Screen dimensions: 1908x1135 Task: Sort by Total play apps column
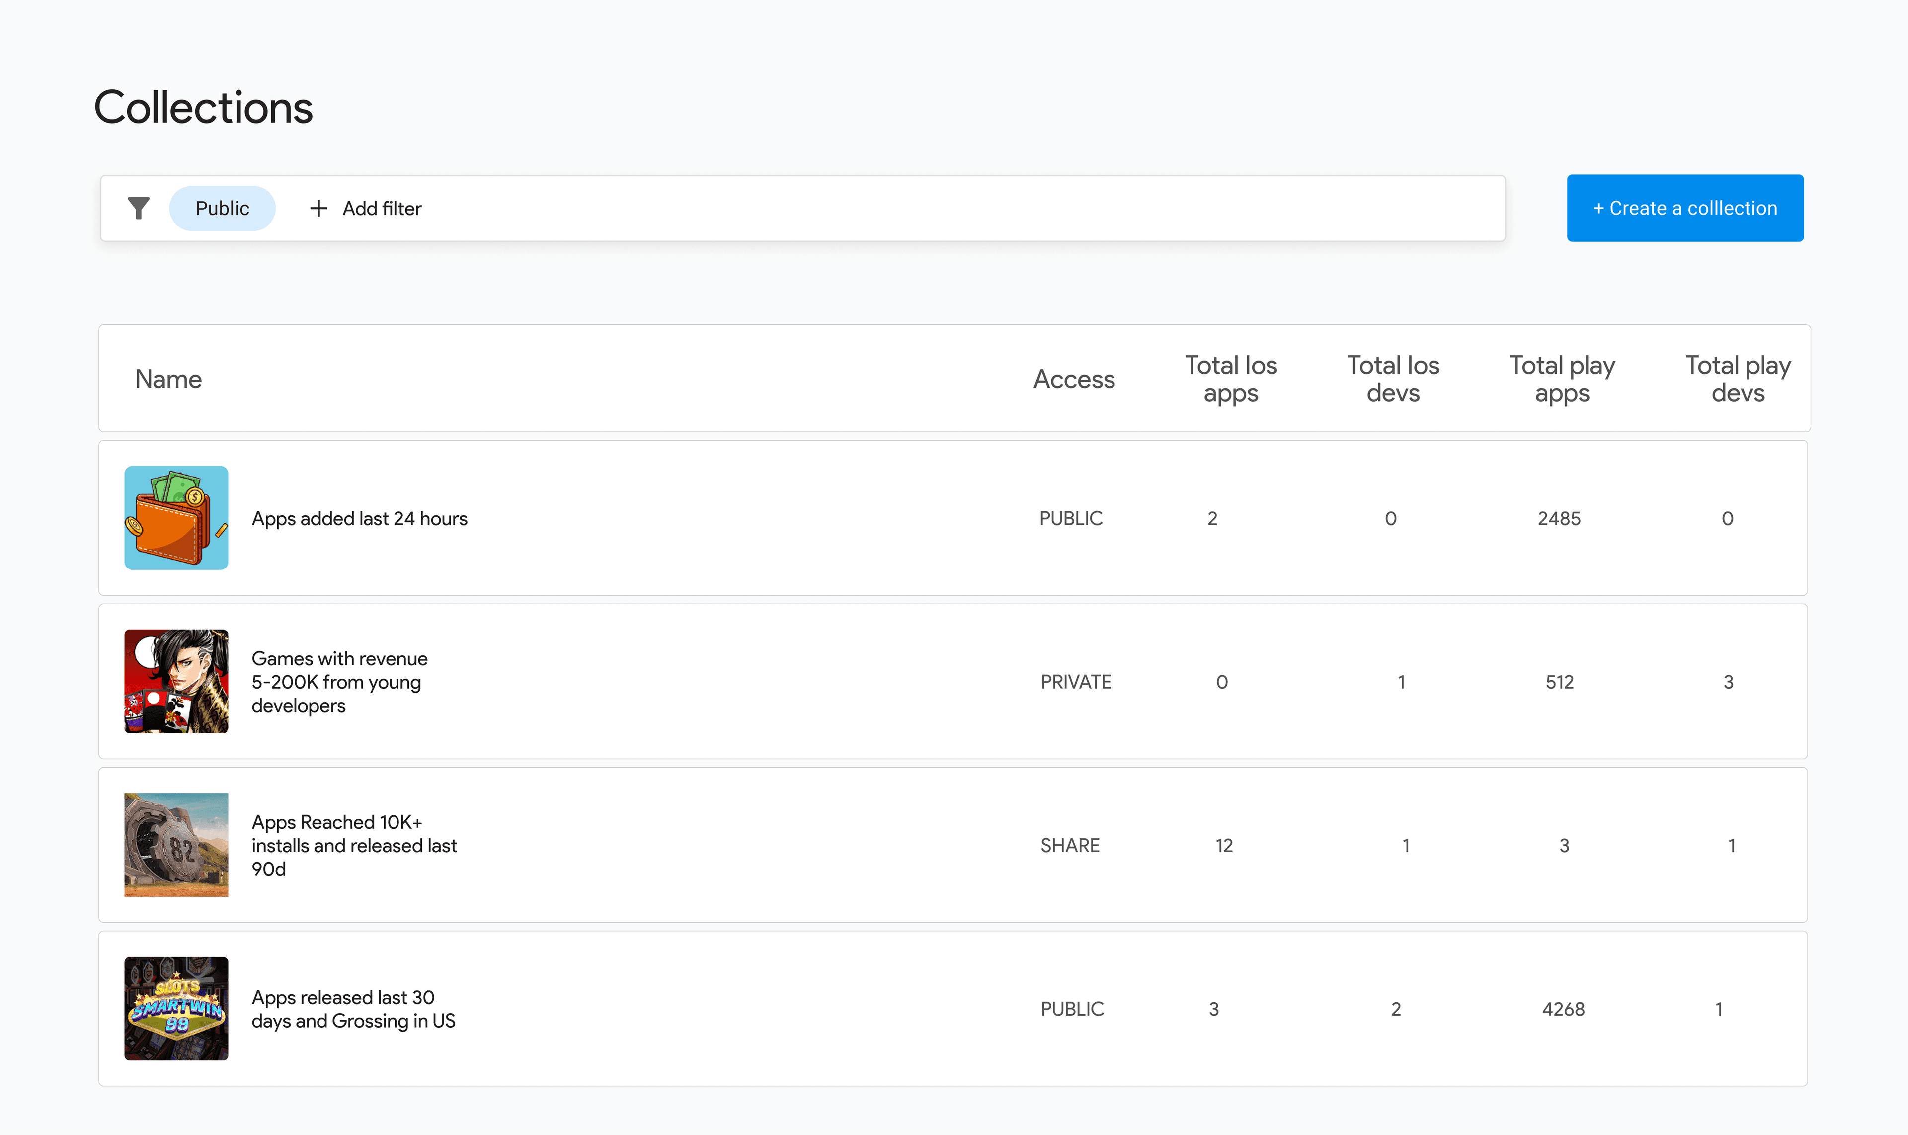point(1562,379)
